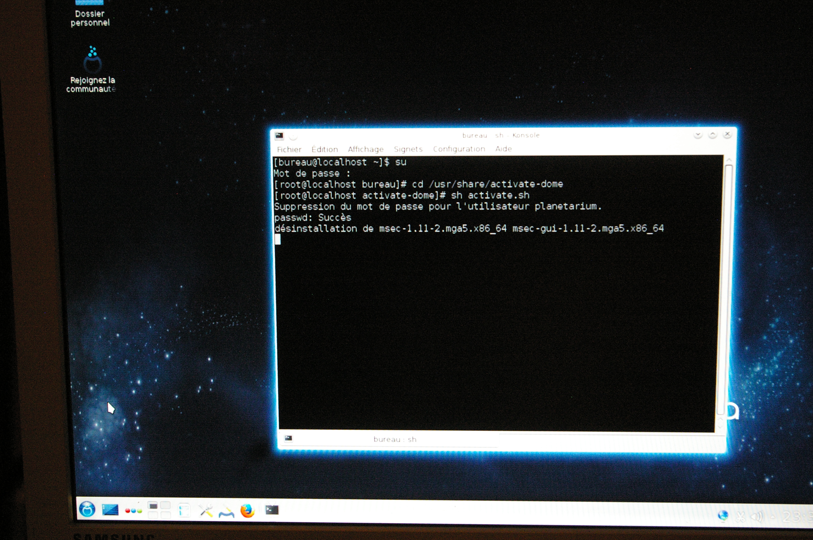This screenshot has height=540, width=813.
Task: Click the volume speaker tray icon
Action: coord(757,516)
